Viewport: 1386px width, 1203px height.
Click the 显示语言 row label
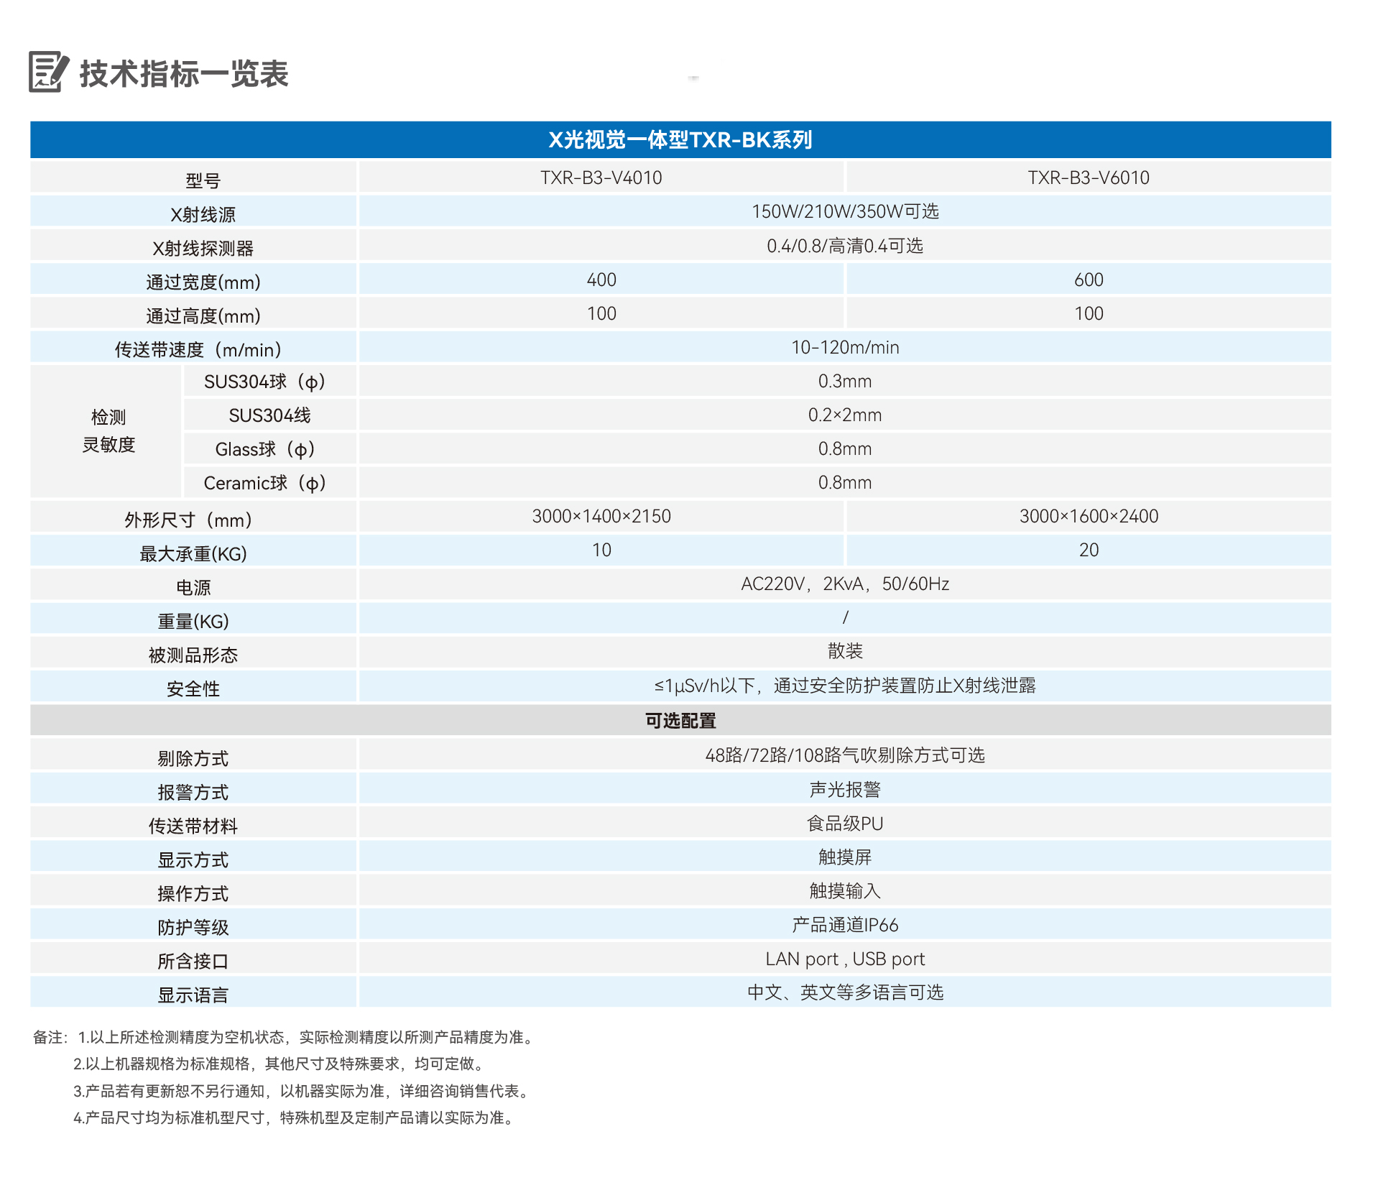(194, 993)
